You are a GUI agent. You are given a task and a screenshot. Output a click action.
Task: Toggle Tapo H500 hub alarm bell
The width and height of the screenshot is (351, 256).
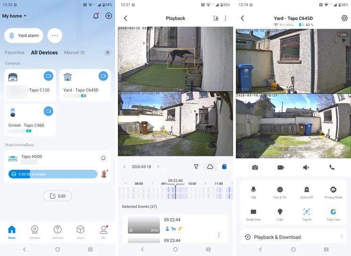(x=103, y=158)
